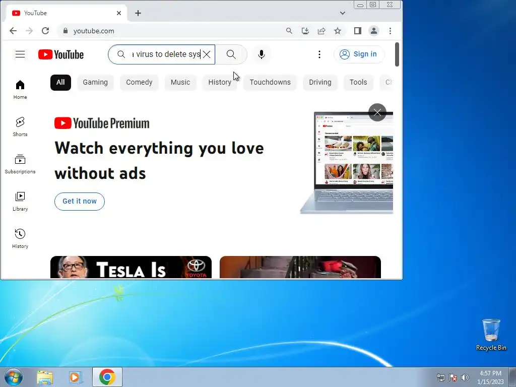This screenshot has height=387, width=516.
Task: Open Action Center flag icon
Action: point(453,377)
